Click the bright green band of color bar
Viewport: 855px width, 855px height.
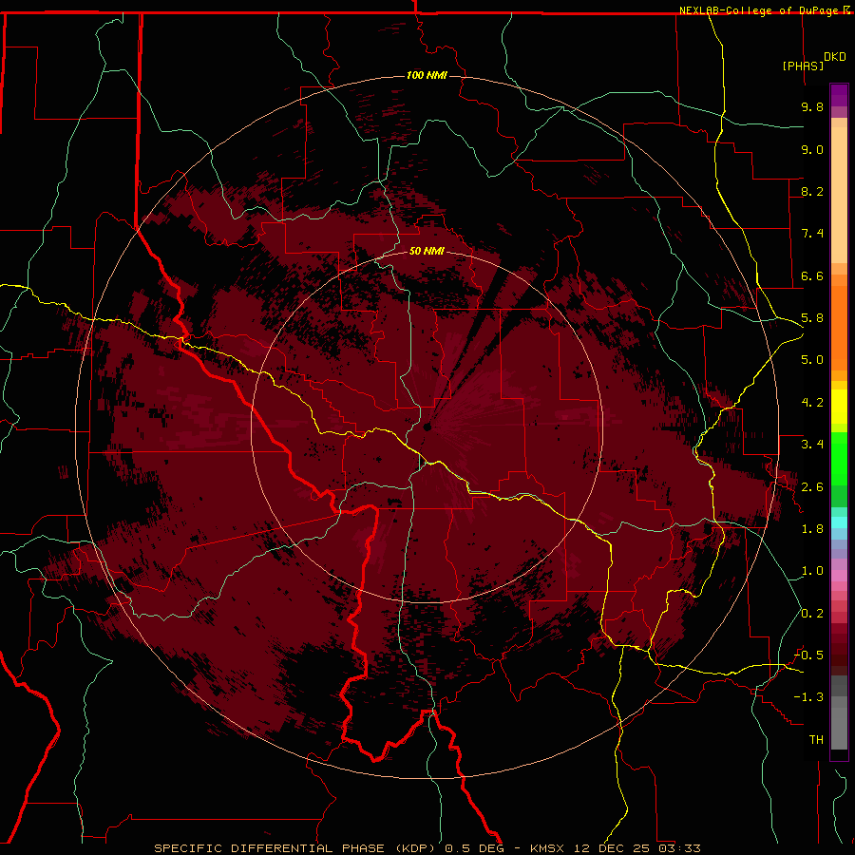coord(839,458)
